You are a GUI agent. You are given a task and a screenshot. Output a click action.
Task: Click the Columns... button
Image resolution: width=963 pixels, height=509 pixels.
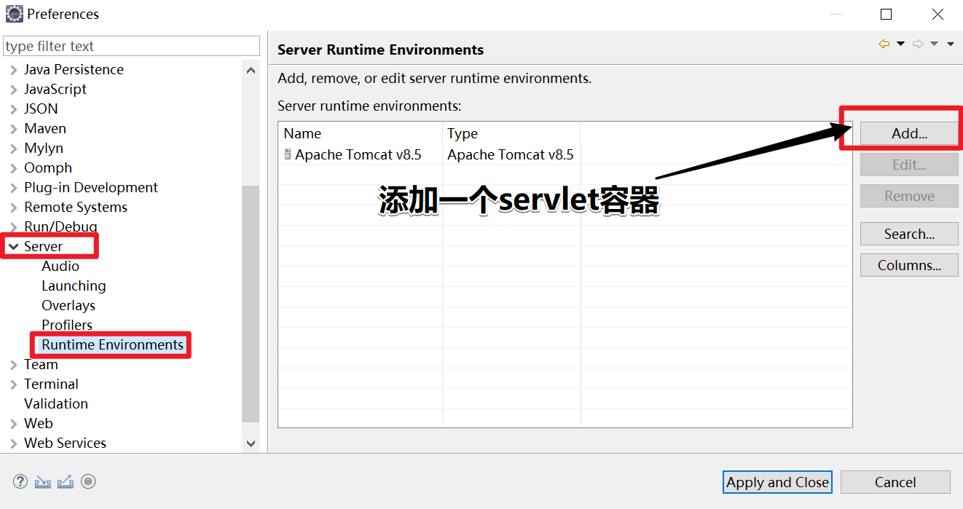[x=909, y=265]
